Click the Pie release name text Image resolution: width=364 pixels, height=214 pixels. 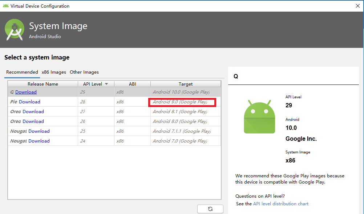(14, 102)
